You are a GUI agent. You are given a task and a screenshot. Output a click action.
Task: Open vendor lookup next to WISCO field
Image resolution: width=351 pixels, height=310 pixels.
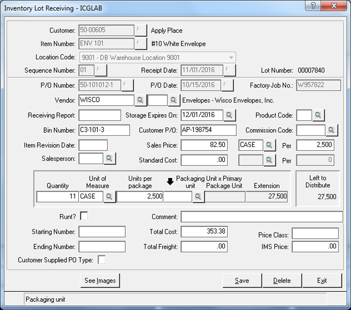click(141, 100)
